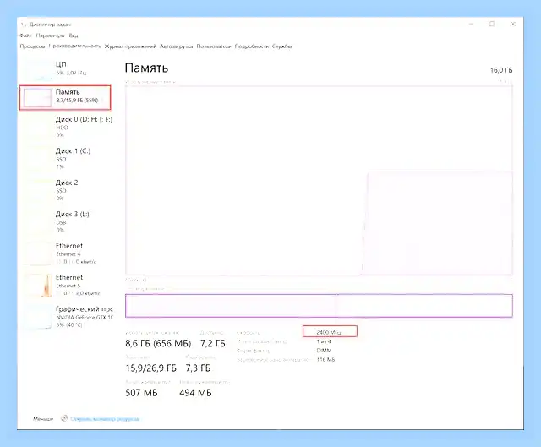Open the Параметры menu
541x447 pixels.
click(x=51, y=35)
